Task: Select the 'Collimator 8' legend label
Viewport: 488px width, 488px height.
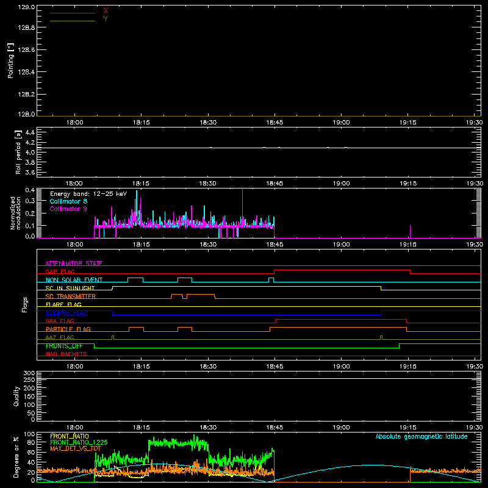Action: click(x=68, y=201)
